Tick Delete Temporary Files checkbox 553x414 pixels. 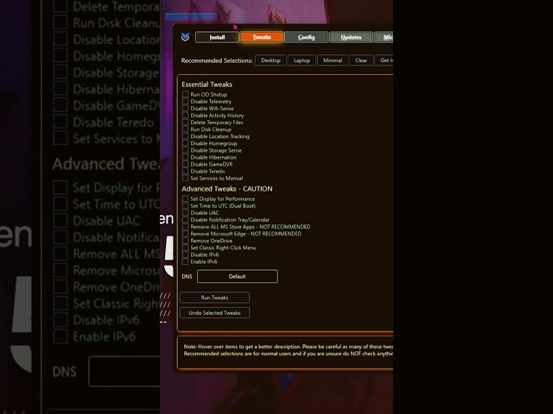(185, 122)
